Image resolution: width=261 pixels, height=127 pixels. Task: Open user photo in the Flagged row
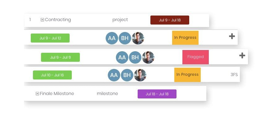tap(148, 57)
